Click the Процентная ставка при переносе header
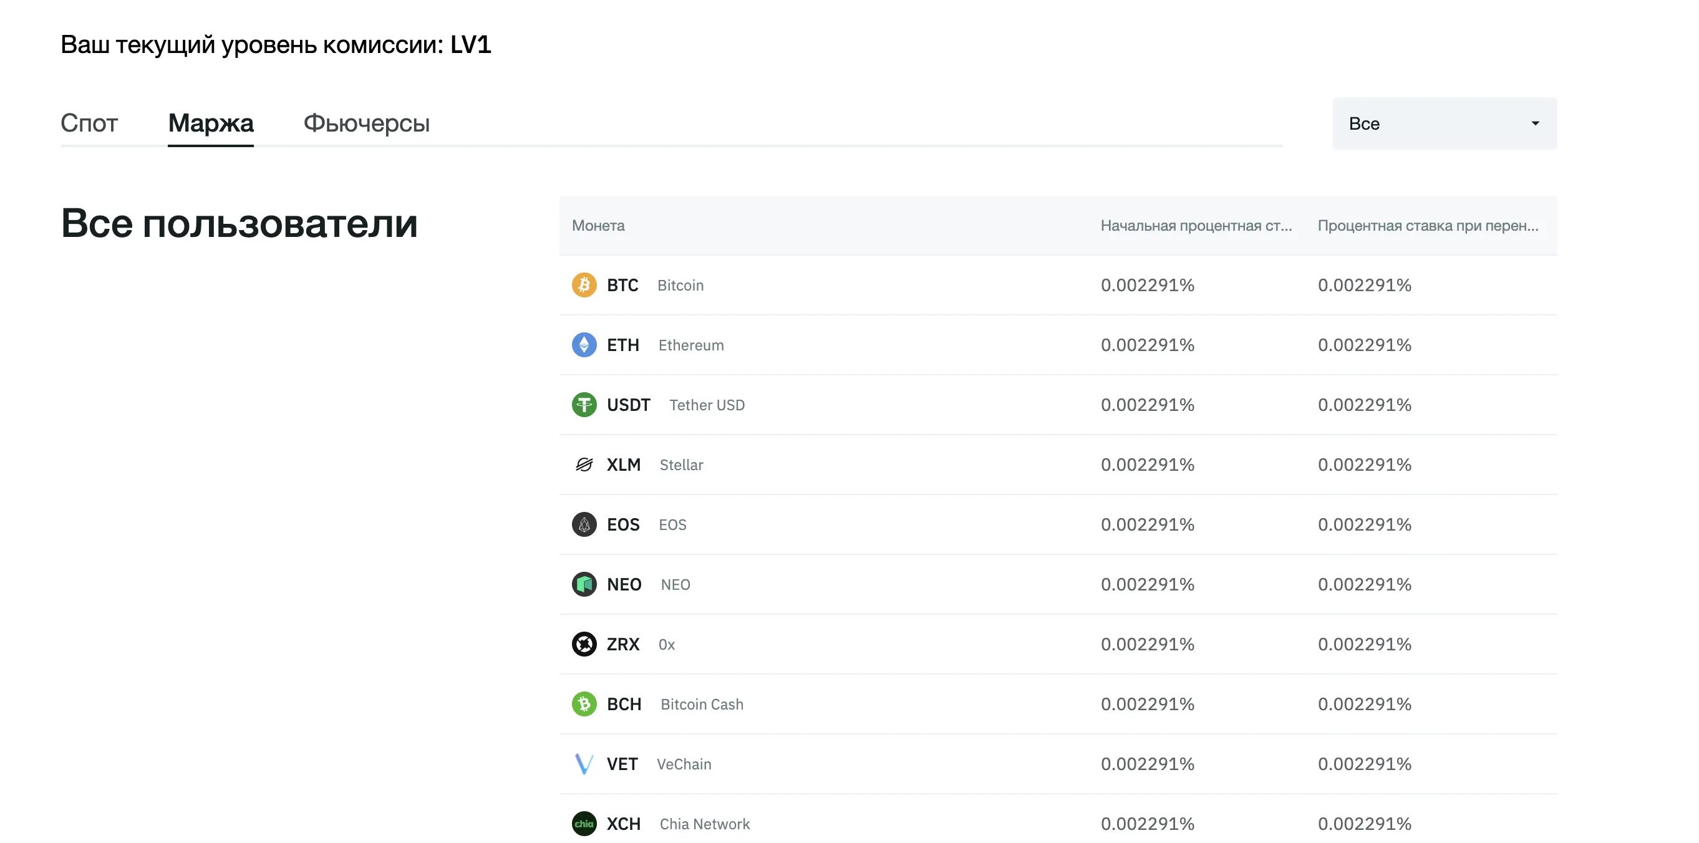Image resolution: width=1699 pixels, height=843 pixels. coord(1427,226)
